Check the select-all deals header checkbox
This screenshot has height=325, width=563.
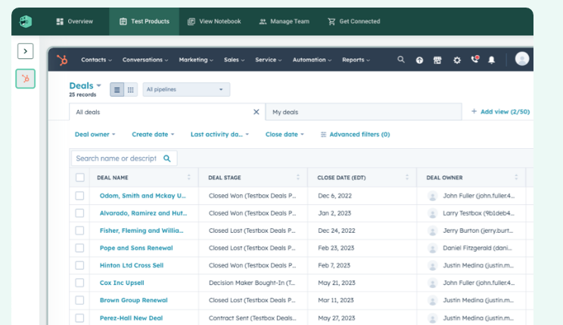[x=80, y=178]
